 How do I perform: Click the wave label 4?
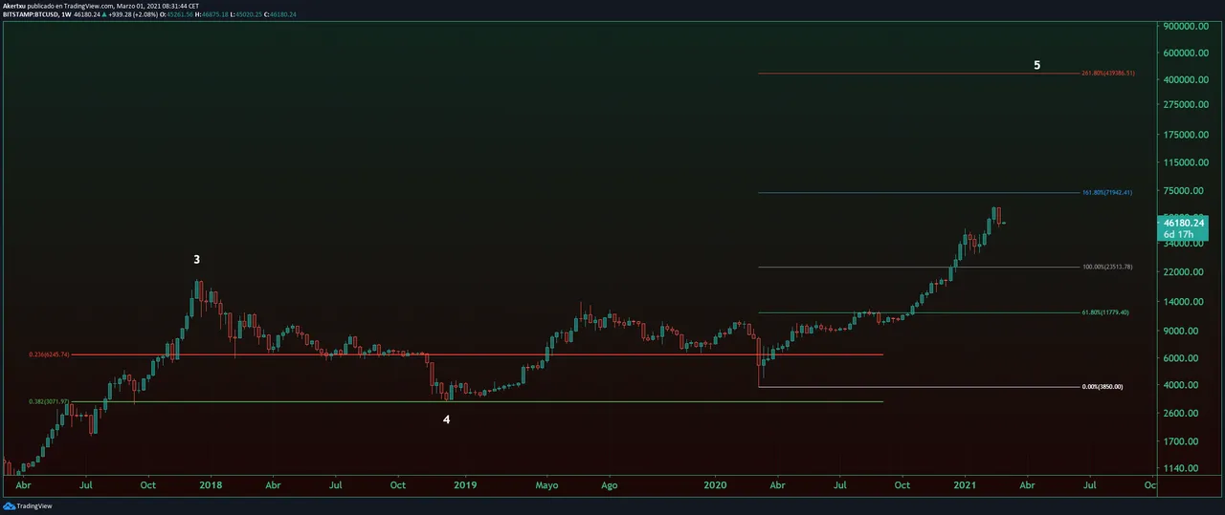(x=447, y=420)
